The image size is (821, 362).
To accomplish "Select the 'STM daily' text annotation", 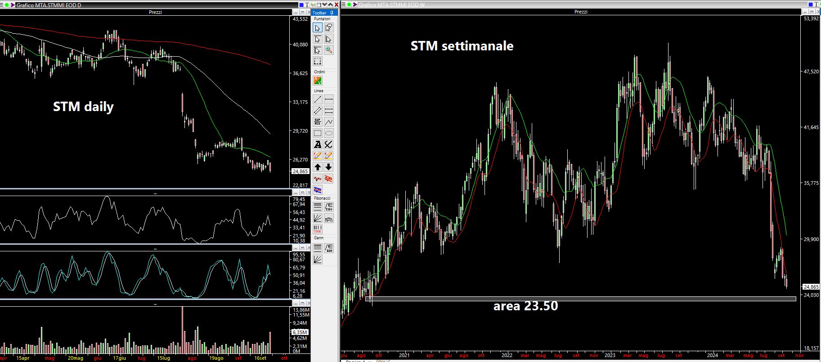I will (x=83, y=107).
